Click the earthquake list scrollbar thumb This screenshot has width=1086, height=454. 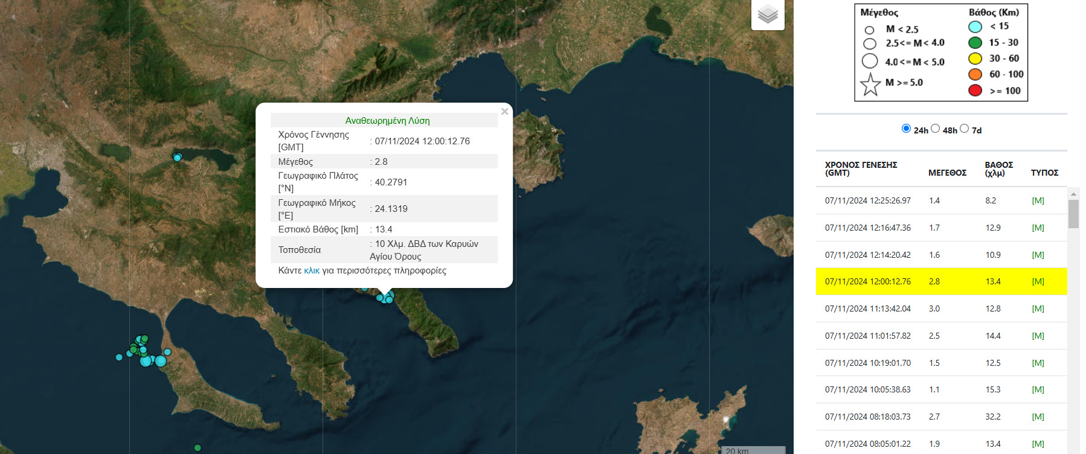1073,214
